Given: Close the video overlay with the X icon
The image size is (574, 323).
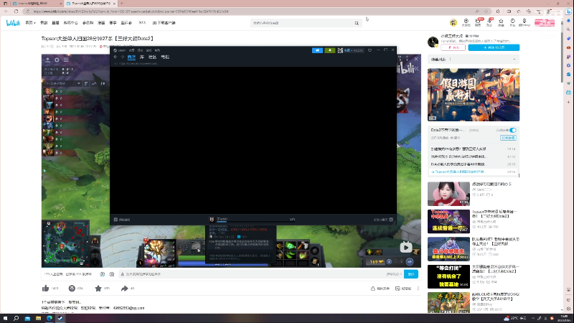Looking at the screenshot, I should pos(416,59).
